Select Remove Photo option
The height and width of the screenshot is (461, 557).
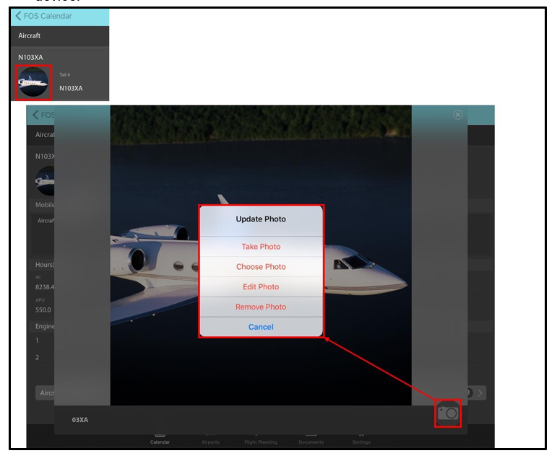coord(261,307)
